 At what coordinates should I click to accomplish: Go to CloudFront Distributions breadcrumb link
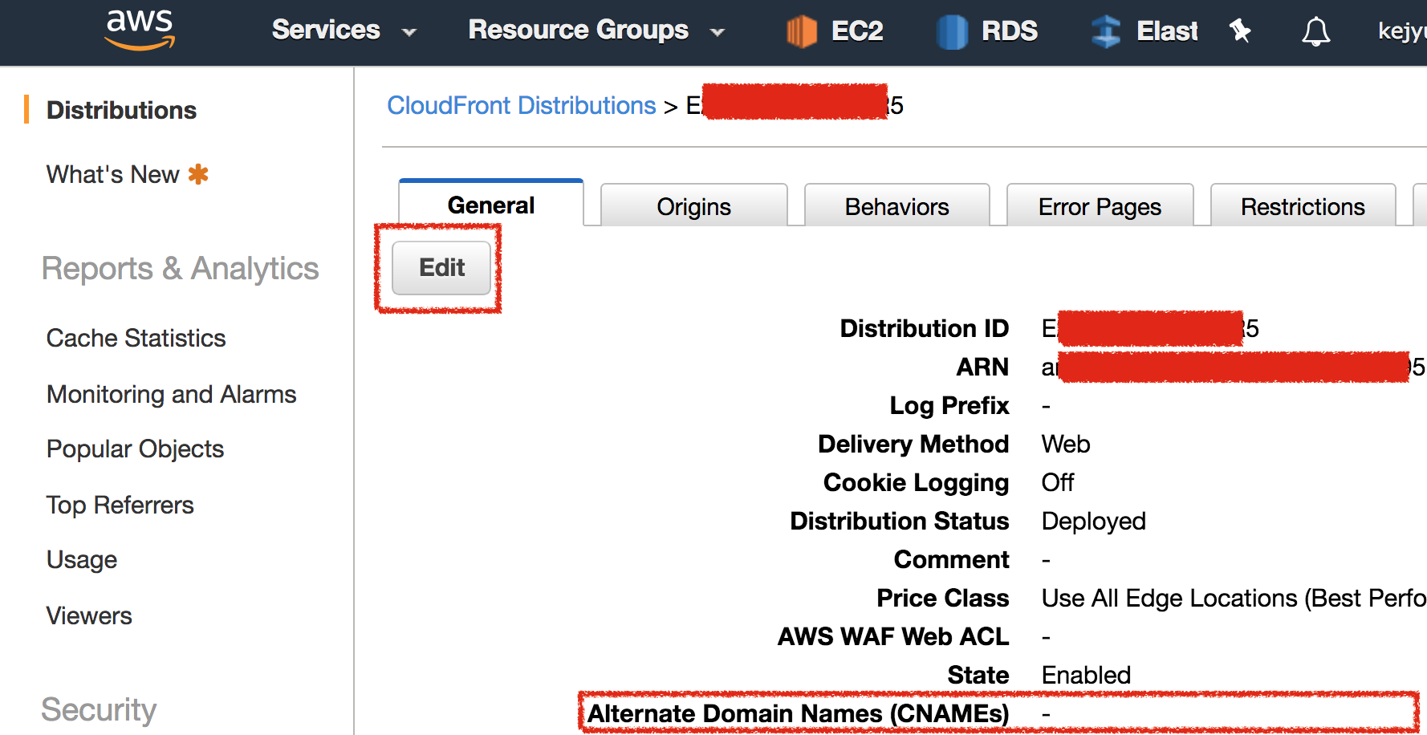pyautogui.click(x=522, y=105)
